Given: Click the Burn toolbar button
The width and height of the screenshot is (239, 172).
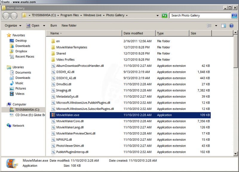Looking at the screenshot, I should click(54, 26).
